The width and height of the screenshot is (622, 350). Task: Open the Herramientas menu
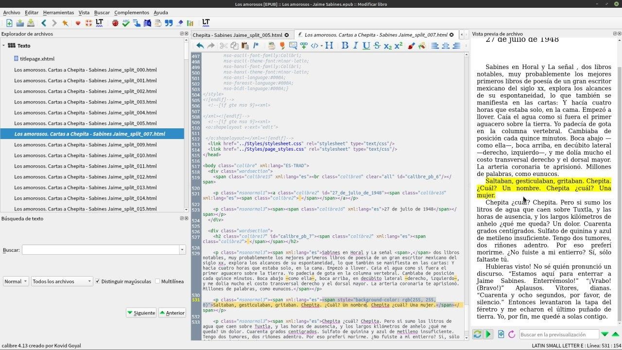(58, 13)
